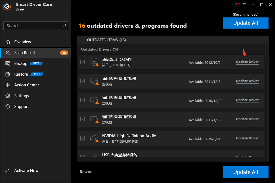
Task: Toggle the OUTDATED ITEMS select-all checkbox
Action: click(82, 40)
